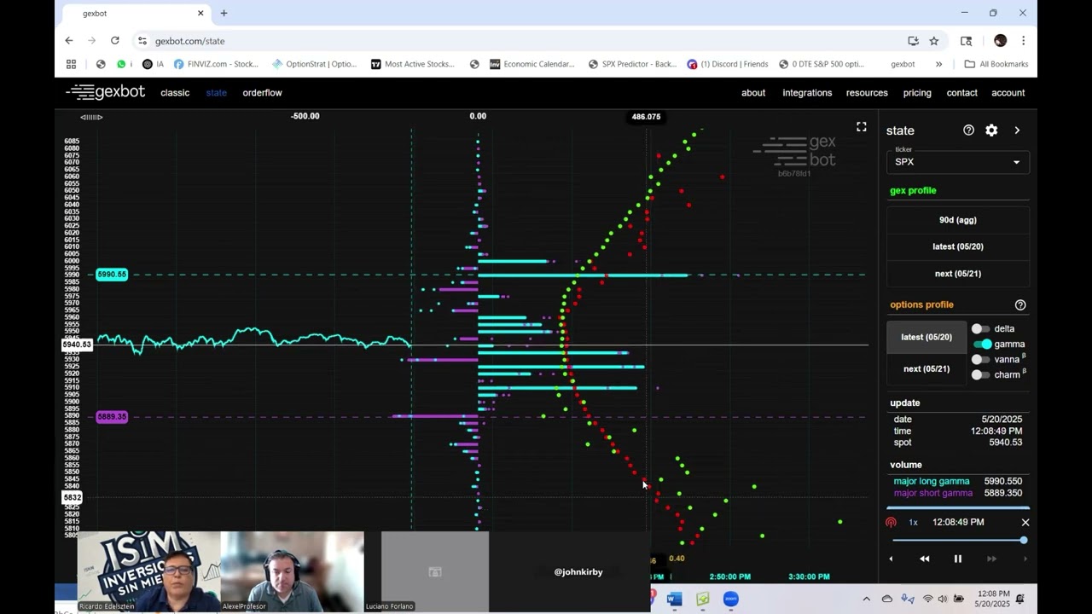Close the gexbot tab
Viewport: 1092px width, 614px height.
tap(201, 13)
